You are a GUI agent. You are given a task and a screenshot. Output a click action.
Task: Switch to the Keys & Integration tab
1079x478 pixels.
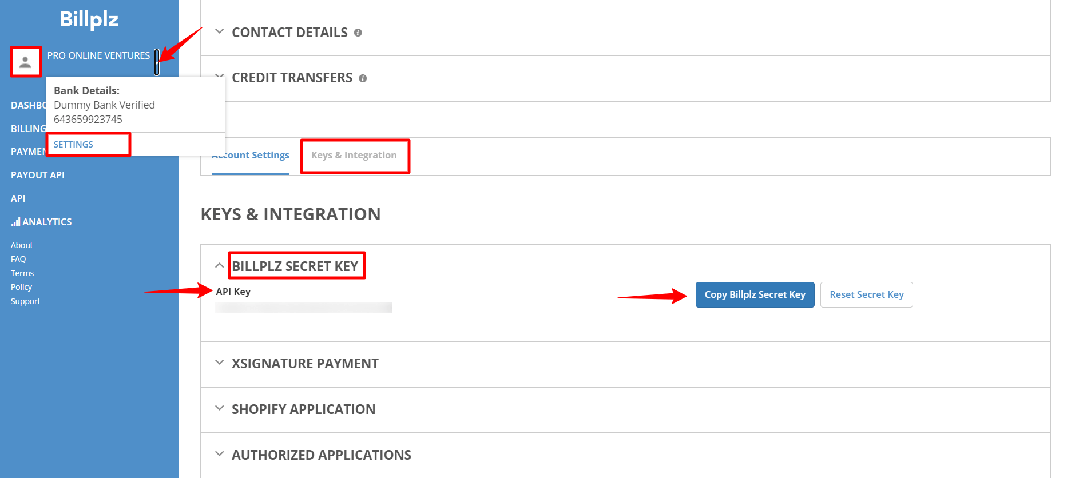point(354,155)
